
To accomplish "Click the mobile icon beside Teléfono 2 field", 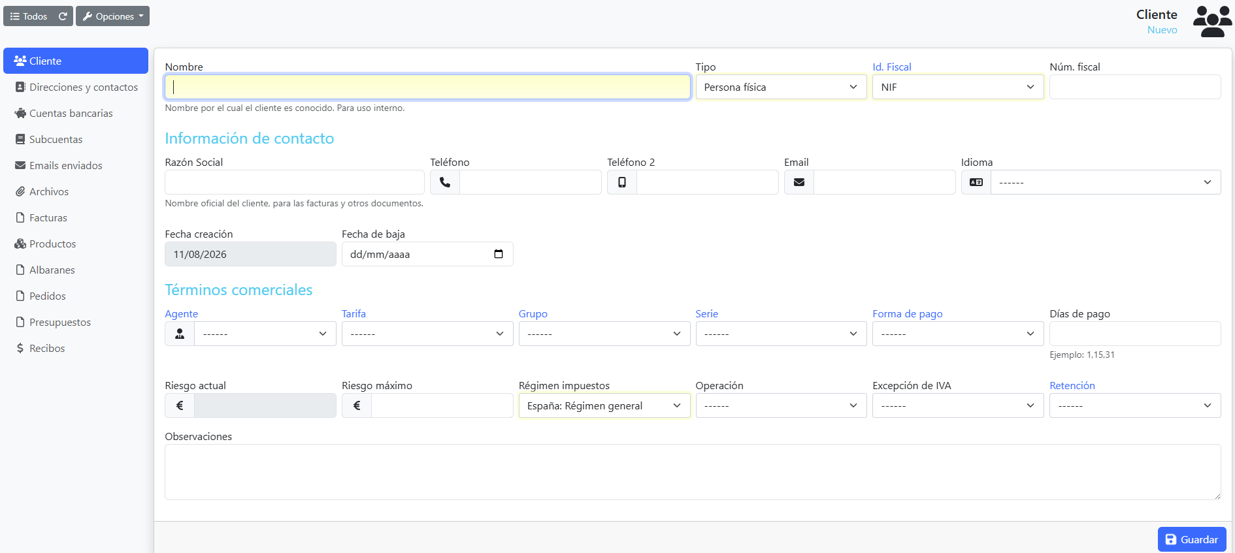I will pos(622,182).
